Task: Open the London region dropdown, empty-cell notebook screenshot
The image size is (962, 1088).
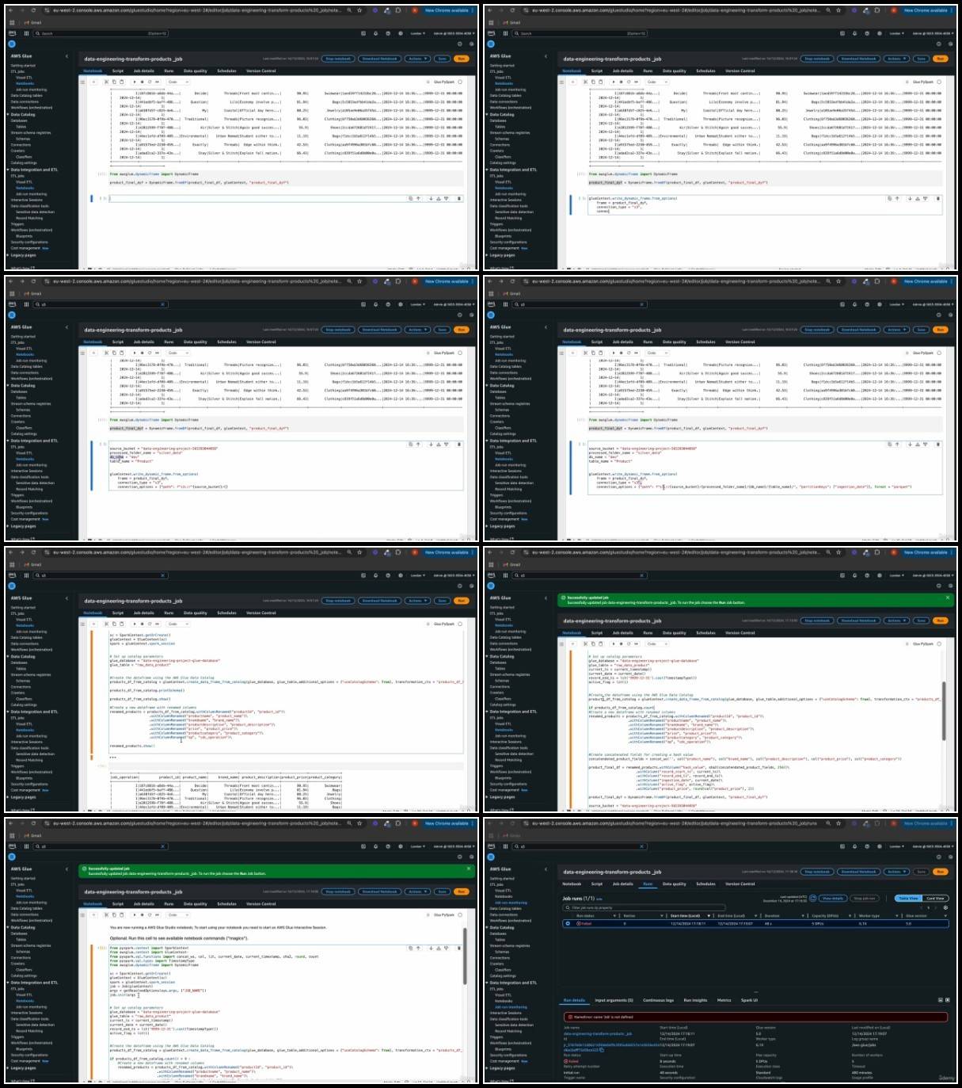Action: coord(416,33)
